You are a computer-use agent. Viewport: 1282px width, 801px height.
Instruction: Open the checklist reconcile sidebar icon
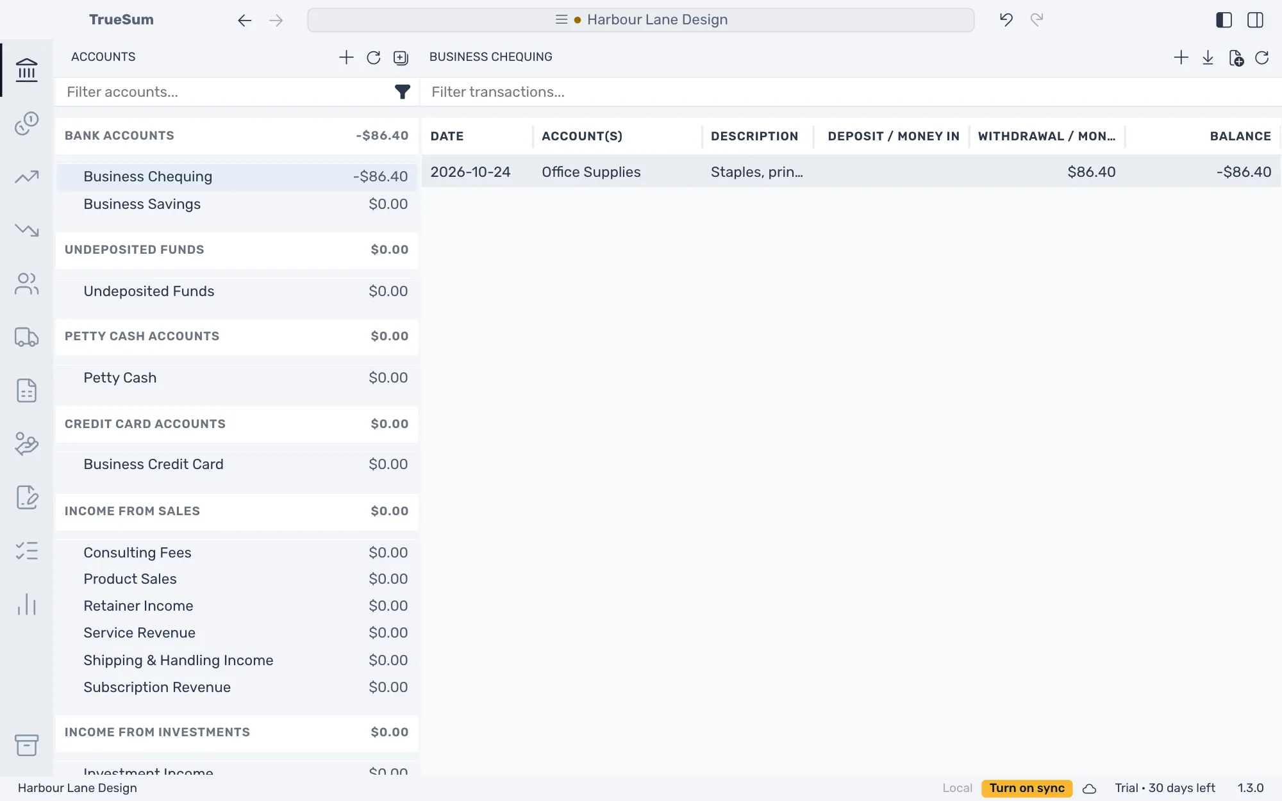point(26,551)
